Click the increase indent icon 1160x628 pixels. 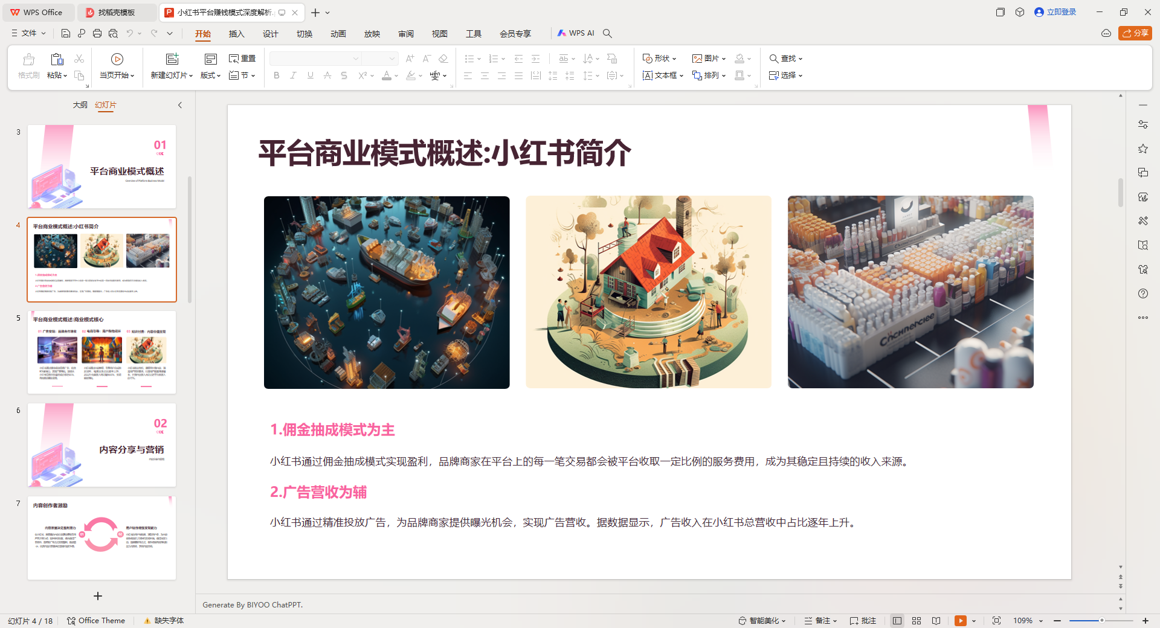[535, 59]
